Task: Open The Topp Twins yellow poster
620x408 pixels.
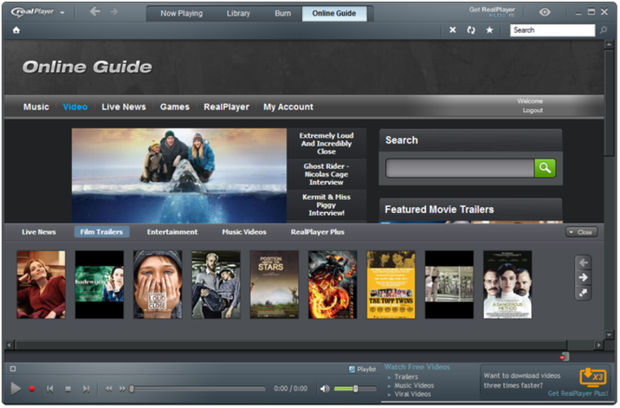Action: coord(391,285)
